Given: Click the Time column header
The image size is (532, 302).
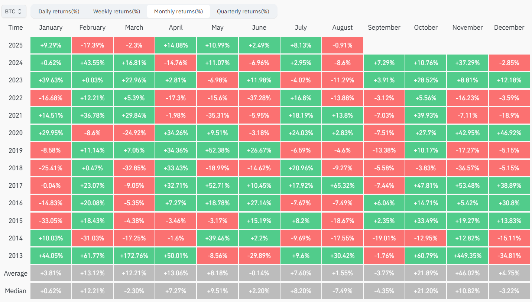Looking at the screenshot, I should tap(16, 27).
